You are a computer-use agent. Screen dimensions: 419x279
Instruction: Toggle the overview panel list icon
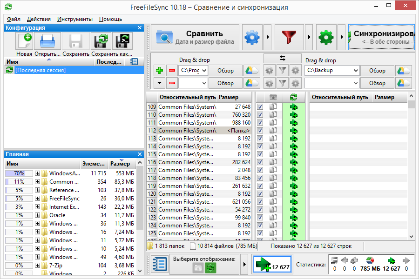(160, 264)
